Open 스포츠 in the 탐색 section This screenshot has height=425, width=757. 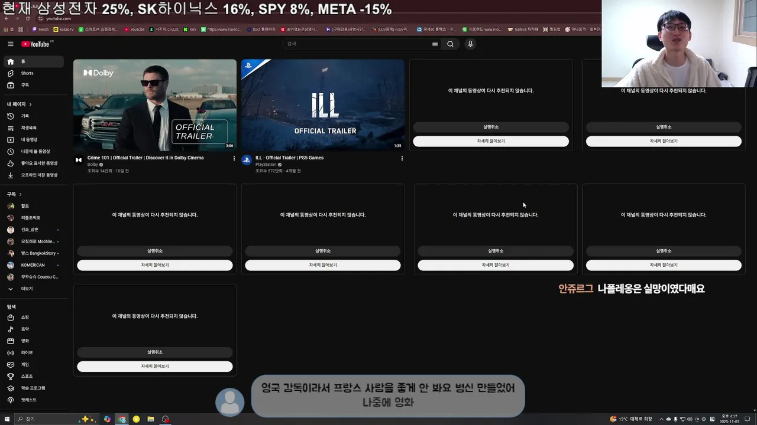click(33, 376)
